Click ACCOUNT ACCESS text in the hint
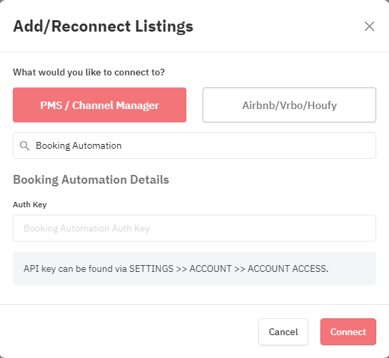Viewport: 389px width, 358px height. pyautogui.click(x=288, y=268)
